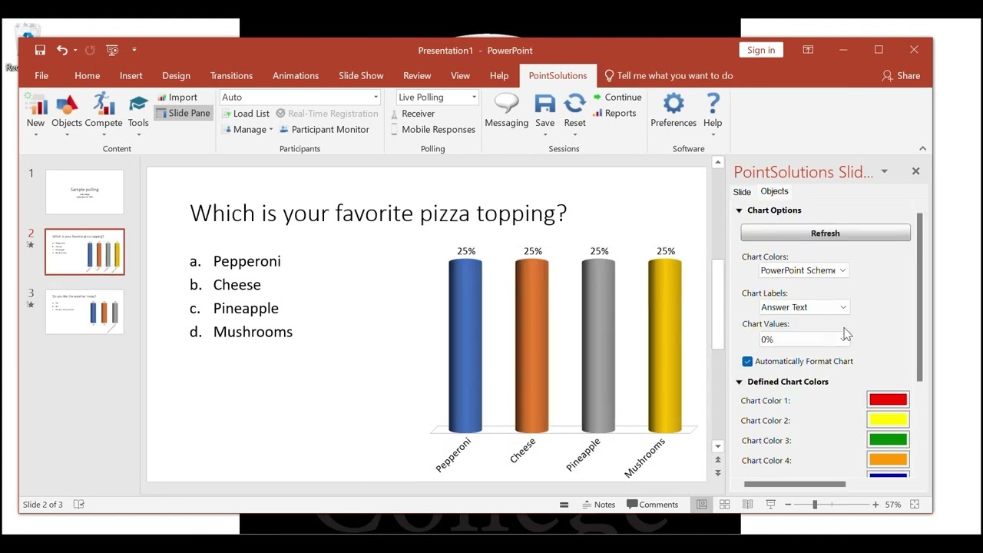
Task: Click the Chart Color 3 green swatch
Action: tap(889, 440)
